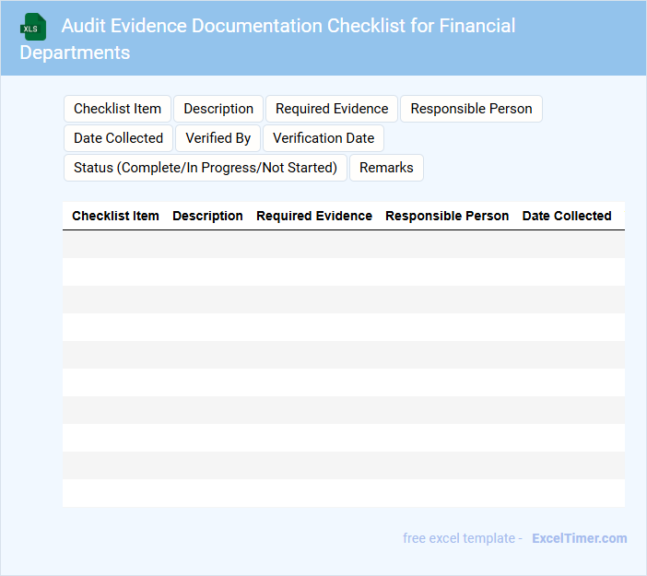Select the Status (Complete/In Progress/Not Started) tag
Screen dimensions: 647x576
point(206,168)
